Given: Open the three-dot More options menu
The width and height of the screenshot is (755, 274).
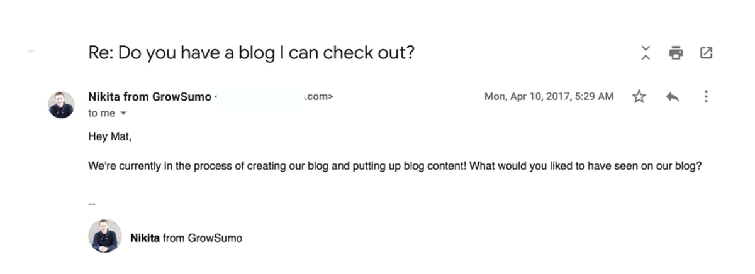Looking at the screenshot, I should [x=706, y=97].
